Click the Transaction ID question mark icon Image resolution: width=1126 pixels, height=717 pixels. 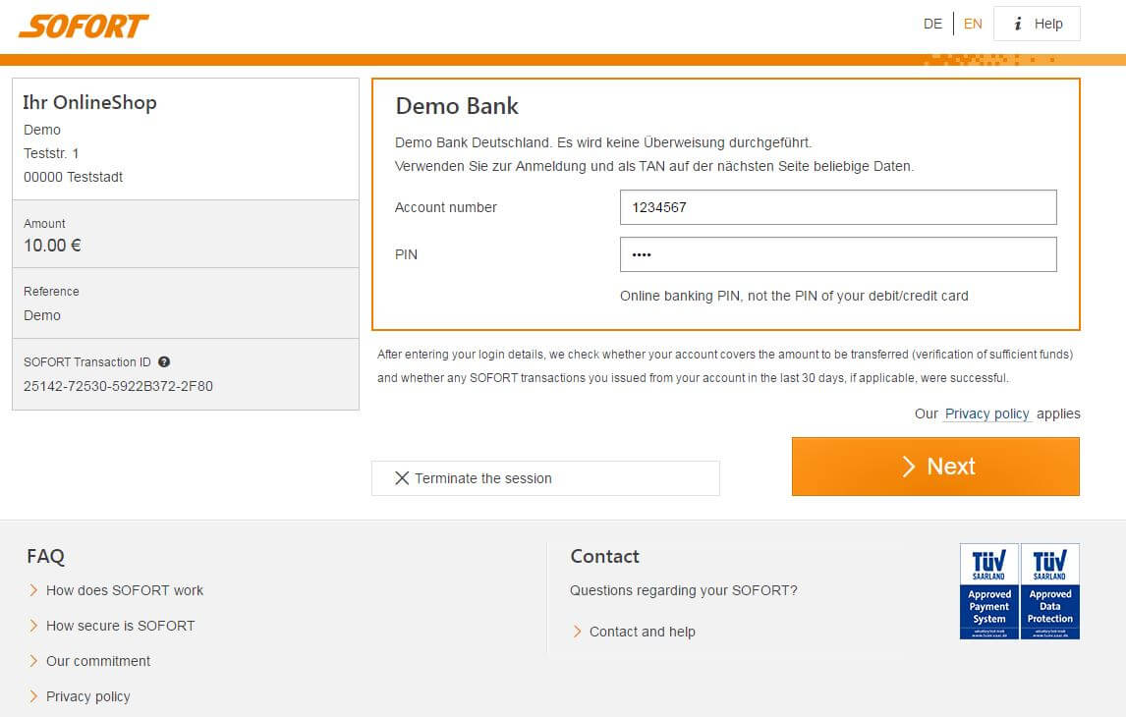164,361
